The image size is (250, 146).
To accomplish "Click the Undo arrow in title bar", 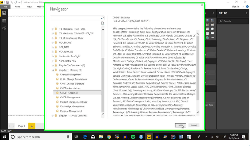I will (x=12, y=2).
